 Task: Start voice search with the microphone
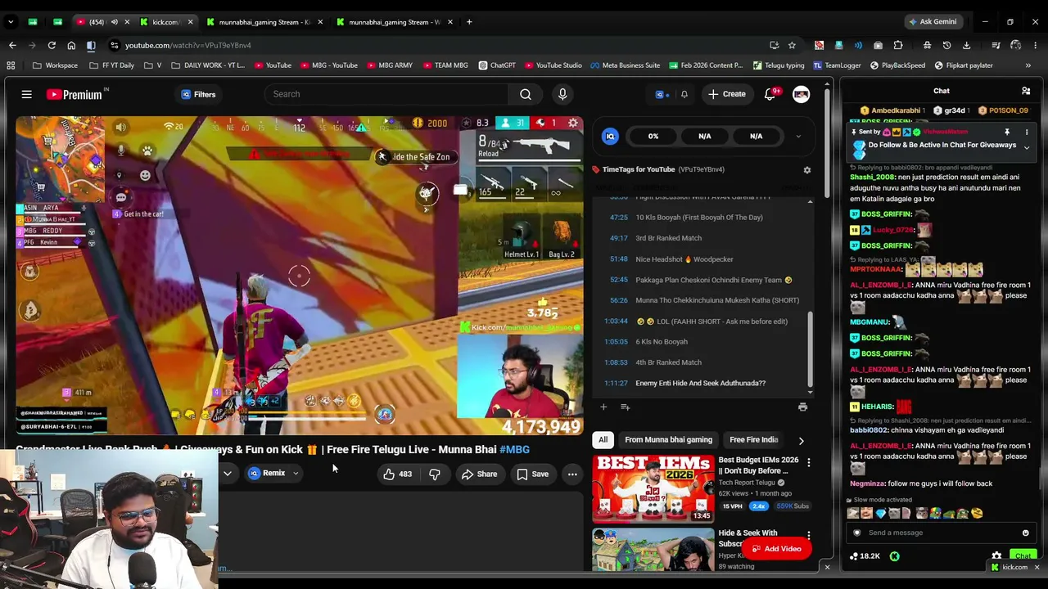pyautogui.click(x=562, y=94)
